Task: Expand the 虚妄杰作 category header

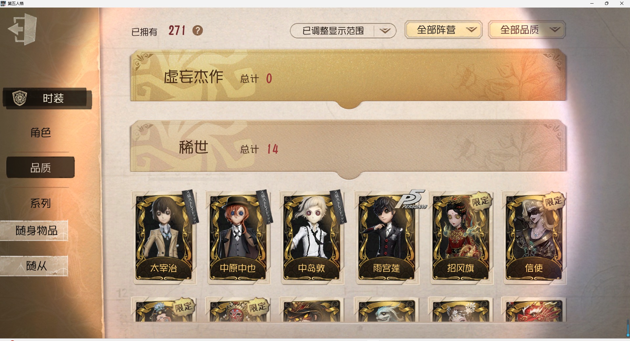Action: [x=348, y=76]
